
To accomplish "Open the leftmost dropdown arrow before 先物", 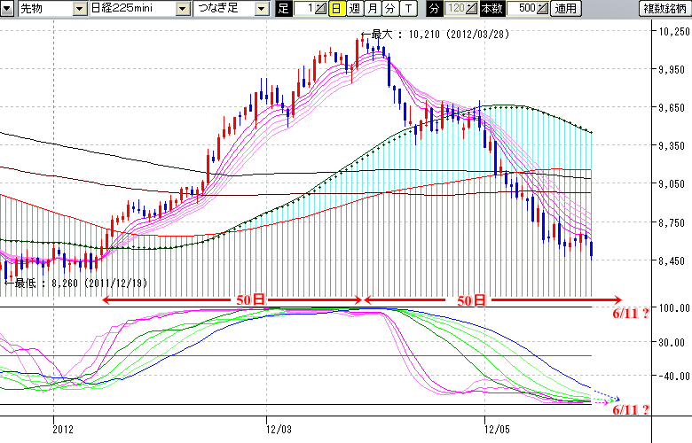I will 6,8.
